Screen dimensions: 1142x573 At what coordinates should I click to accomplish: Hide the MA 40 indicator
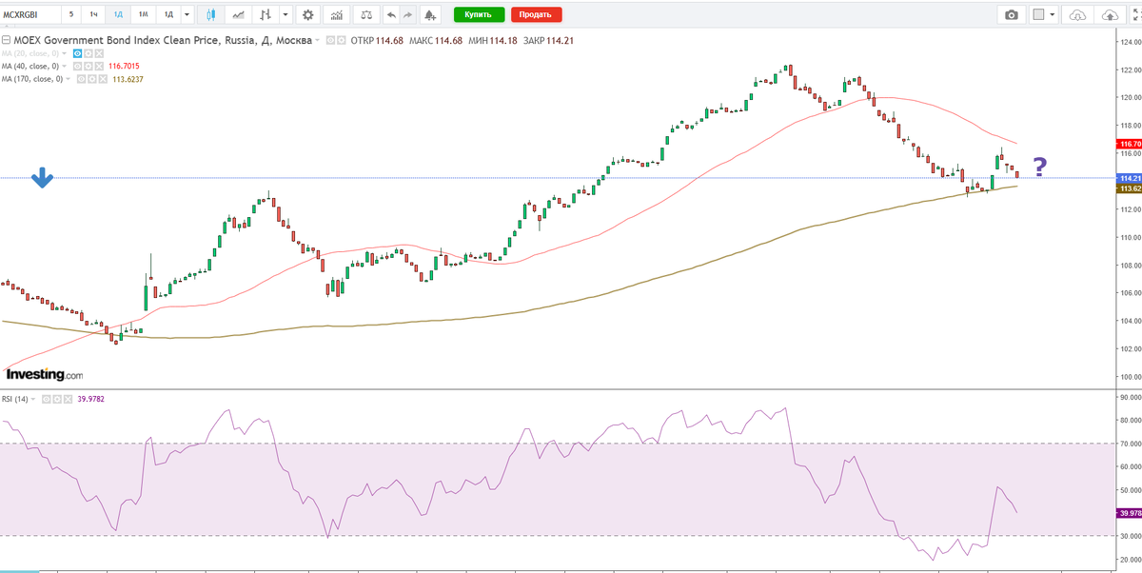(77, 66)
